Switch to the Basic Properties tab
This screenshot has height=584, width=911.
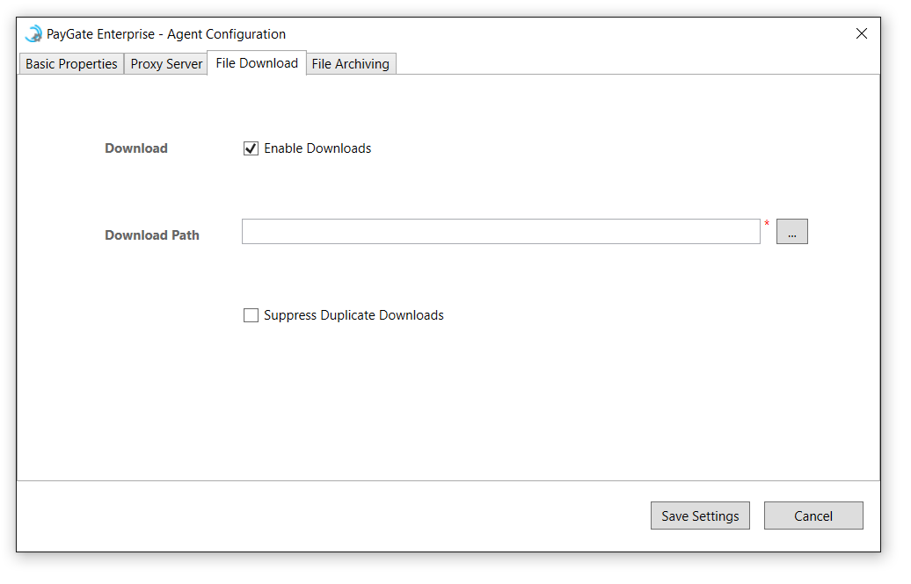(x=71, y=64)
